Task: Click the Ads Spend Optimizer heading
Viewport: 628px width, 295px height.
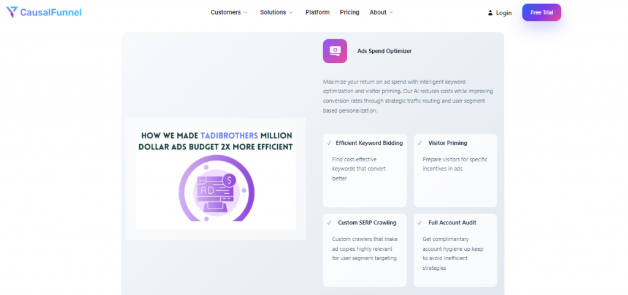Action: [x=385, y=51]
